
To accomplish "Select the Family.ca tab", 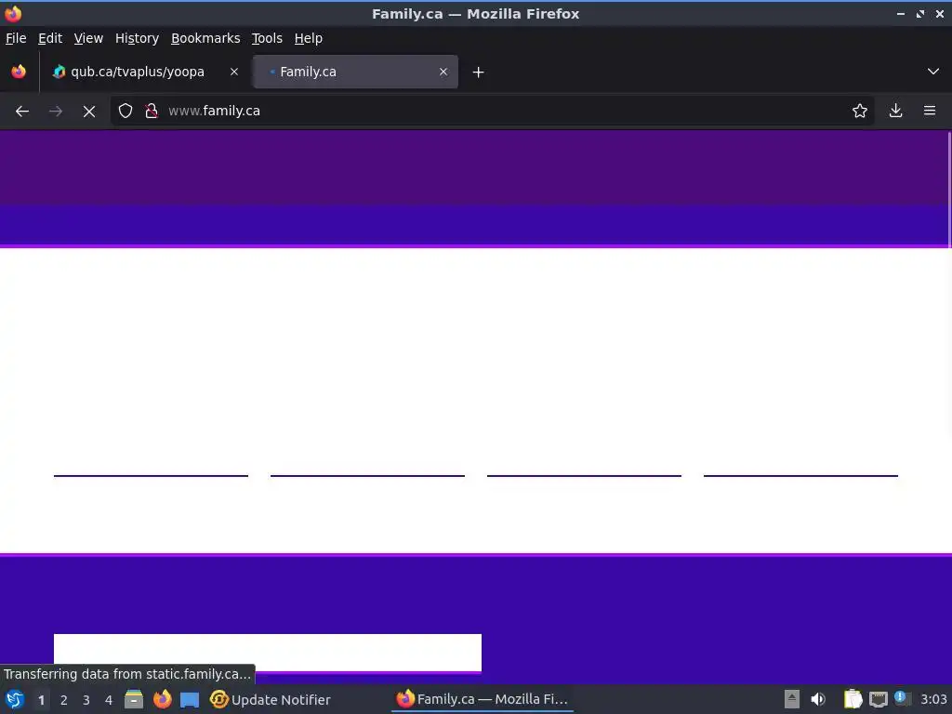I will pos(355,72).
